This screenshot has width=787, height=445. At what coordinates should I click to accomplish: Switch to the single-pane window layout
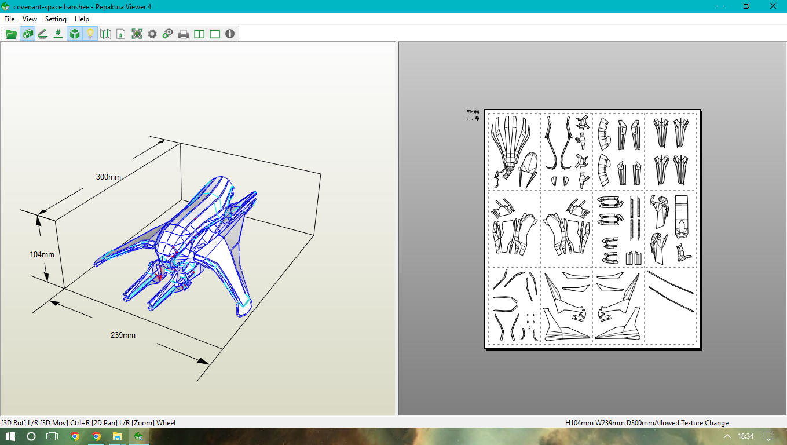(x=215, y=34)
